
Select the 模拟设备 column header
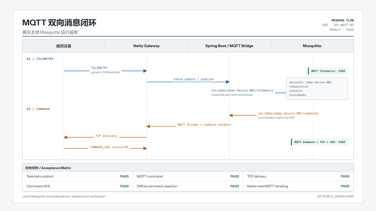[64, 46]
